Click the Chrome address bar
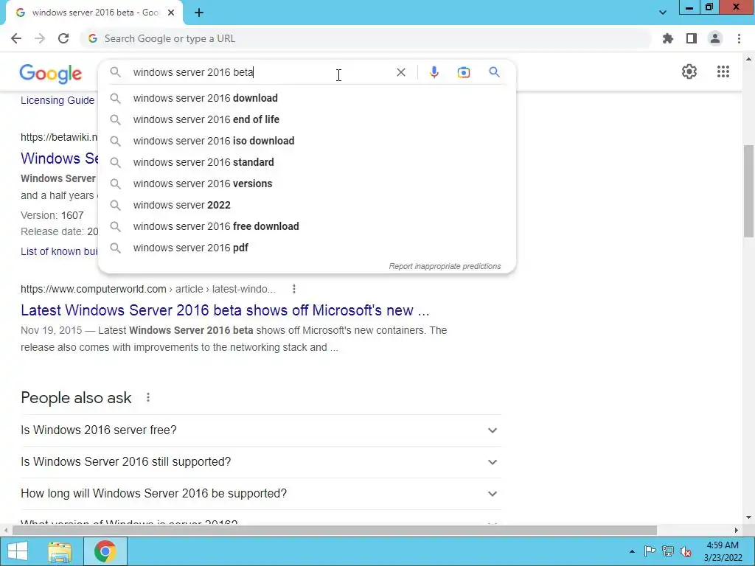Image resolution: width=755 pixels, height=566 pixels. coord(366,38)
